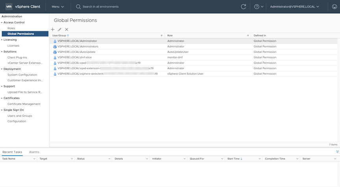Open the Menu dropdown

coord(58,7)
